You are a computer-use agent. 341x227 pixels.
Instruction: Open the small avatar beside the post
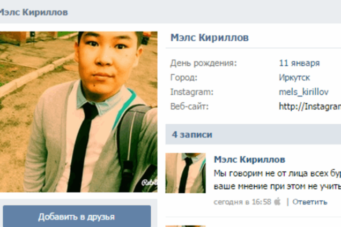[x=186, y=173]
